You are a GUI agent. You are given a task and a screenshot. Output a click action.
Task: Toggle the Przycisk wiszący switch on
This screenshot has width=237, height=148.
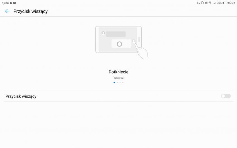click(226, 96)
